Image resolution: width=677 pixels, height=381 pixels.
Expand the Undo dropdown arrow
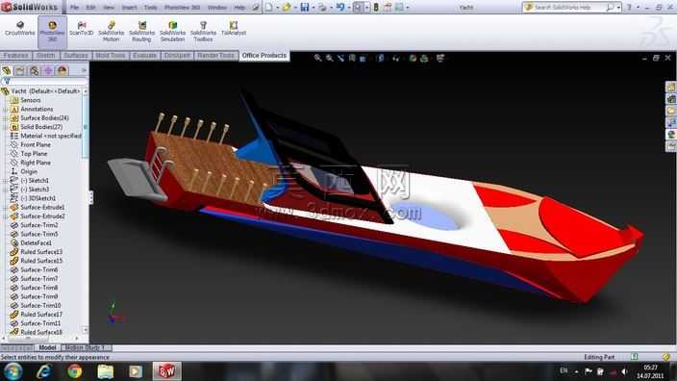pyautogui.click(x=348, y=8)
